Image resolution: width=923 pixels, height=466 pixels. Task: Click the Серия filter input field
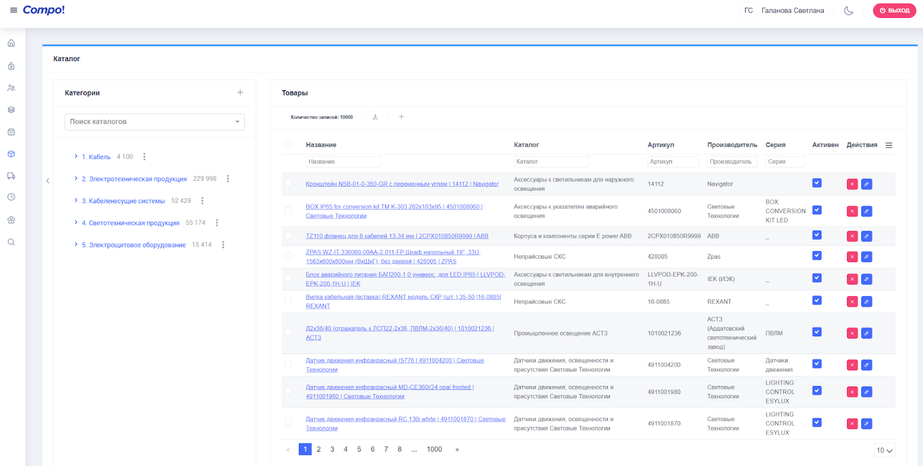(785, 162)
